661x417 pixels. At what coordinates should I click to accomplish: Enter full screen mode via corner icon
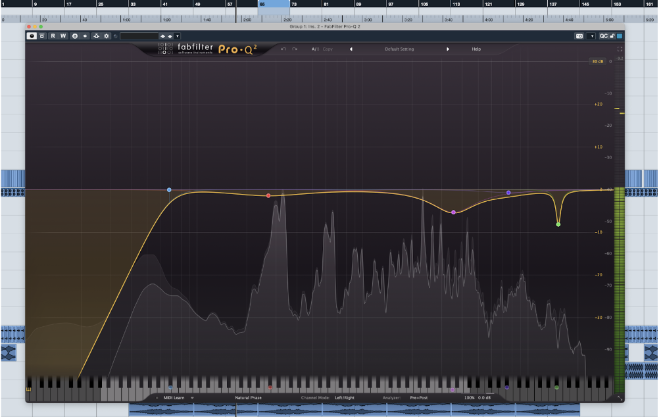point(620,49)
